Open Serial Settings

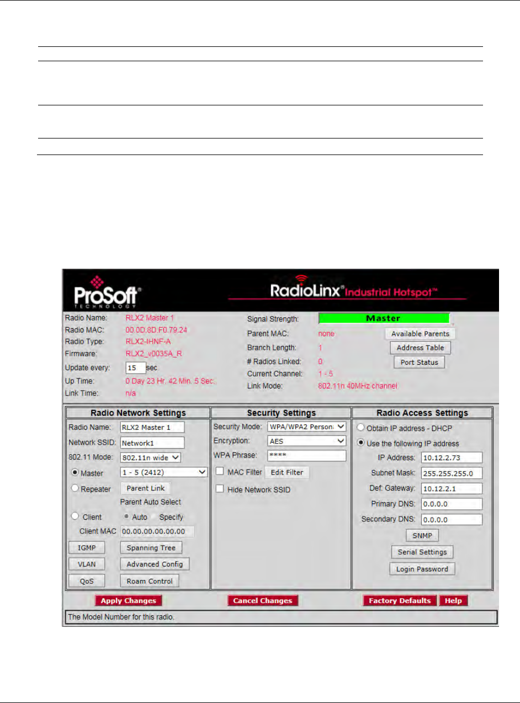422,552
